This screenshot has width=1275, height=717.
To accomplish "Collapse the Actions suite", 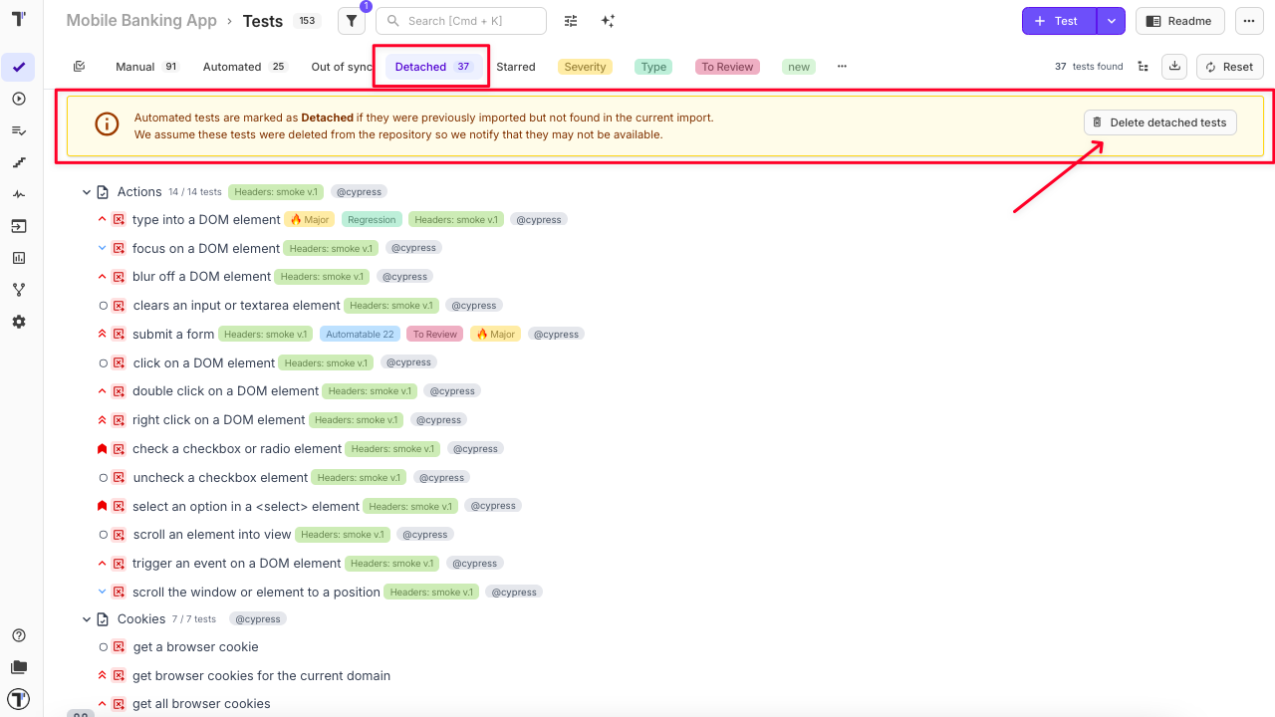I will (87, 192).
